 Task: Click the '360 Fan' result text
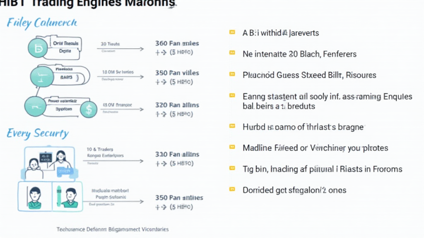pyautogui.click(x=177, y=43)
